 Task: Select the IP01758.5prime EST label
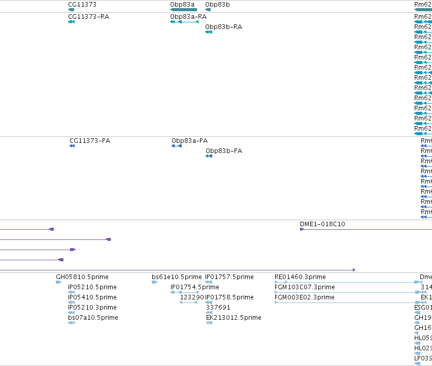tap(229, 297)
